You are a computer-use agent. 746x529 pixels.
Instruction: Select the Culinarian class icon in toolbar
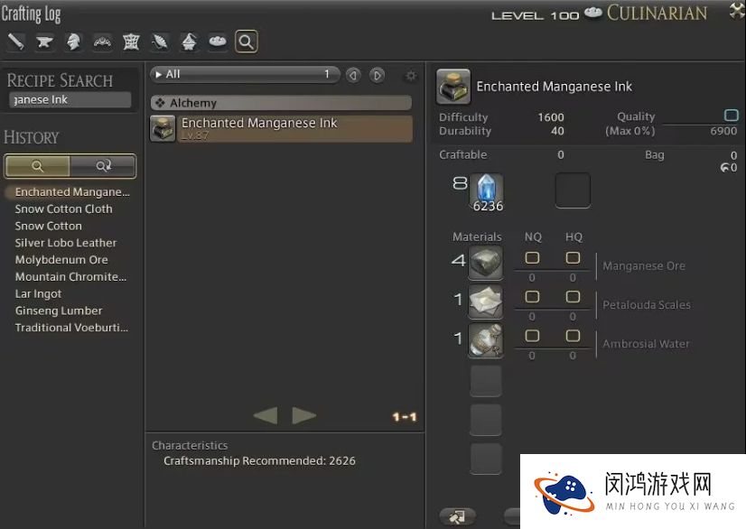218,42
